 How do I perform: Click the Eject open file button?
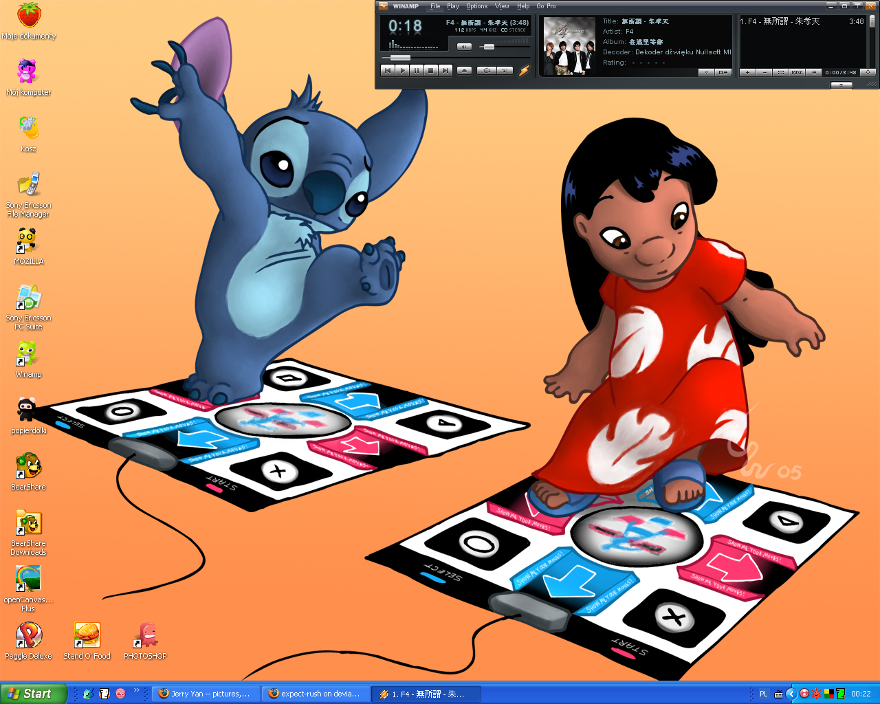point(465,70)
